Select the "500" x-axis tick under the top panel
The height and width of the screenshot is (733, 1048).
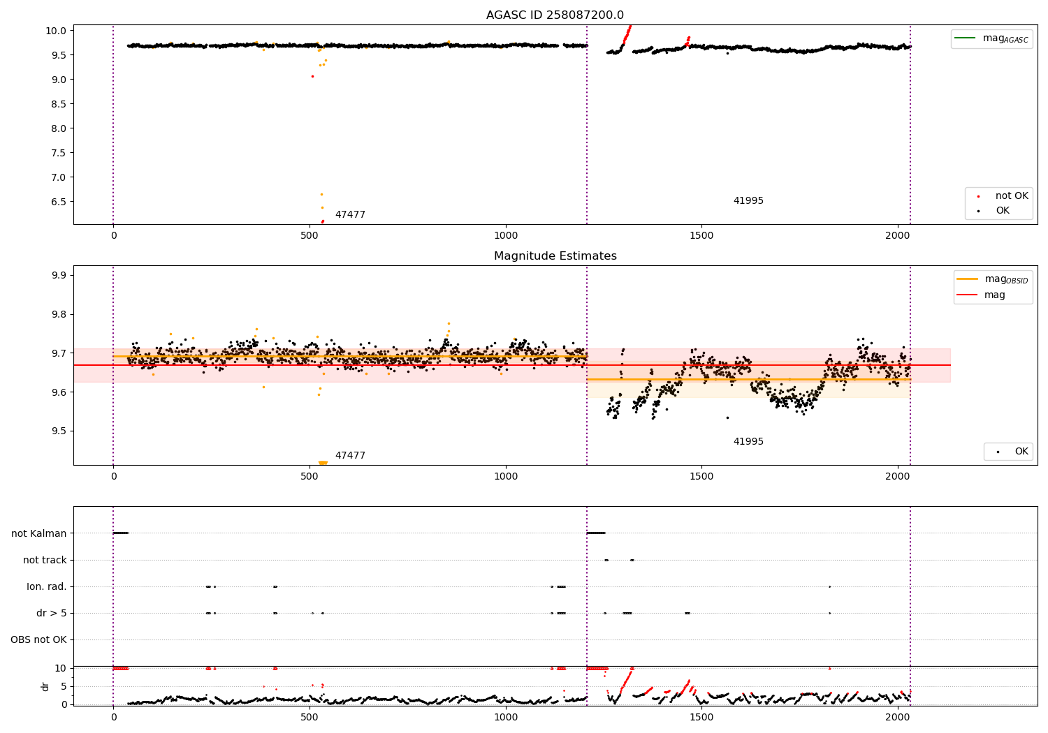[310, 236]
